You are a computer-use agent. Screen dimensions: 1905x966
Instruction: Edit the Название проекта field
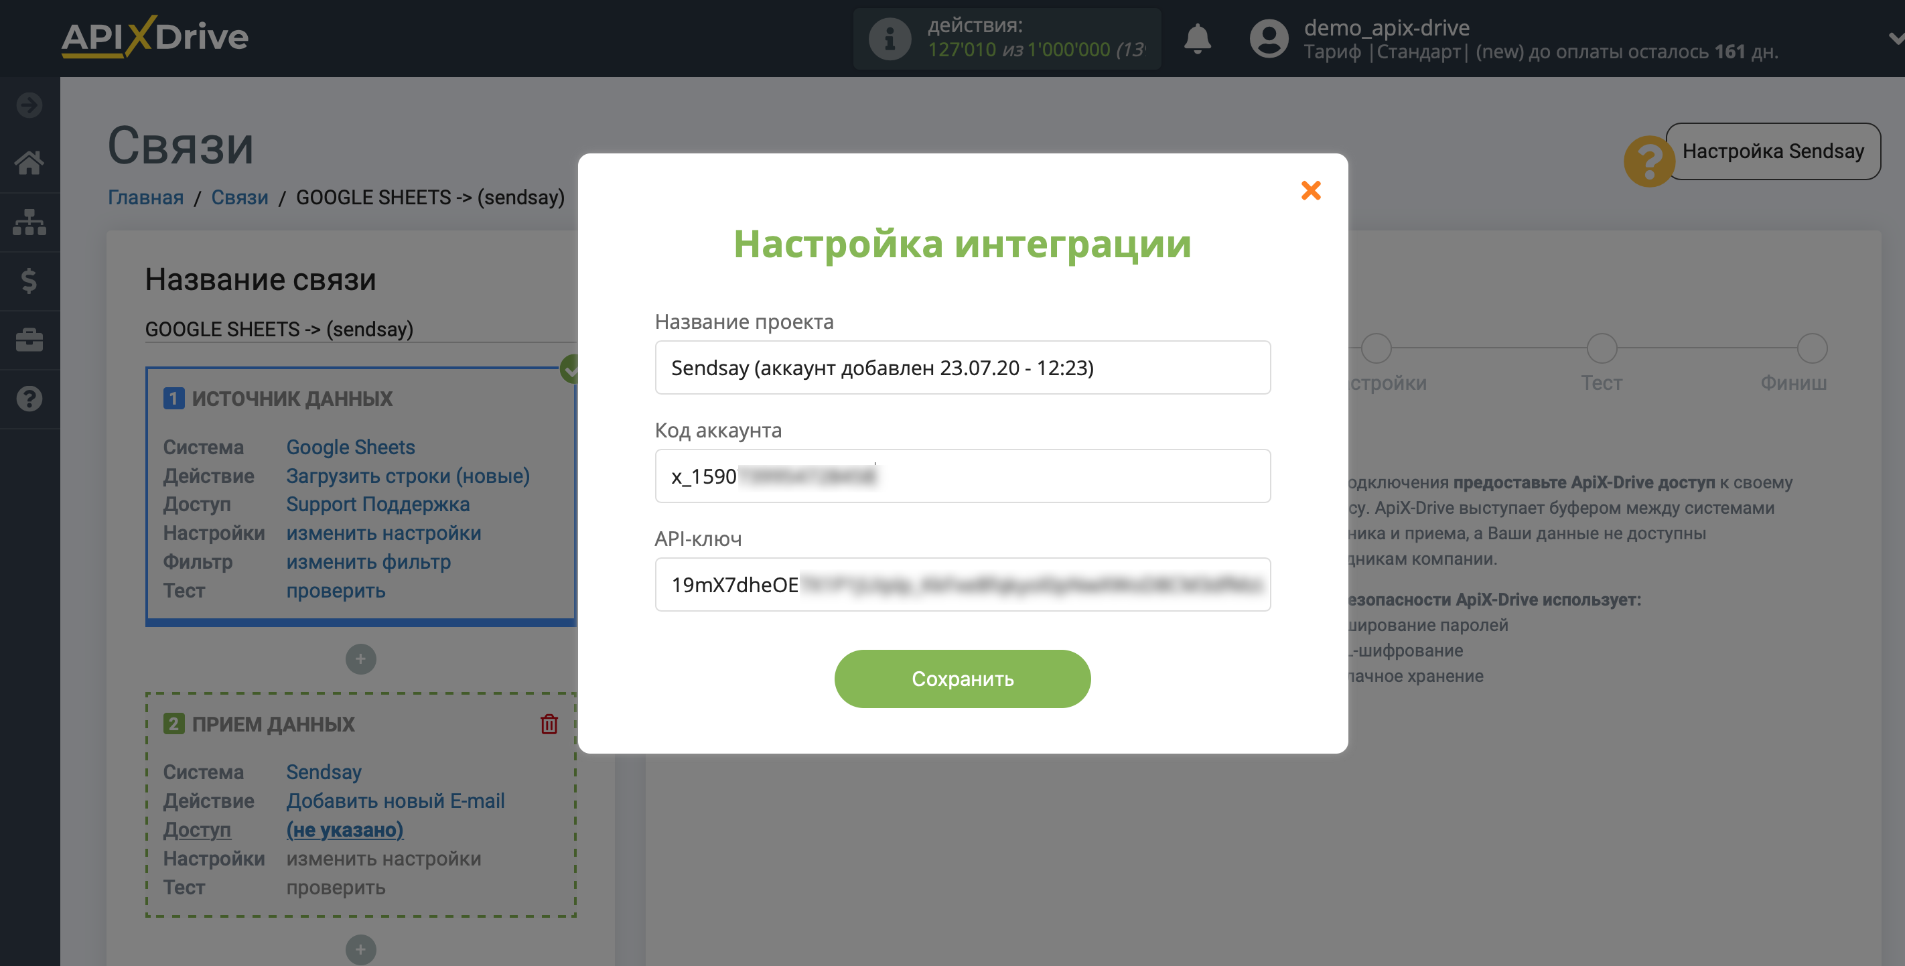tap(962, 368)
